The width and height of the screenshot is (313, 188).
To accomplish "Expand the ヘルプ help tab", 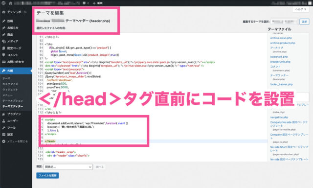I will point(301,9).
